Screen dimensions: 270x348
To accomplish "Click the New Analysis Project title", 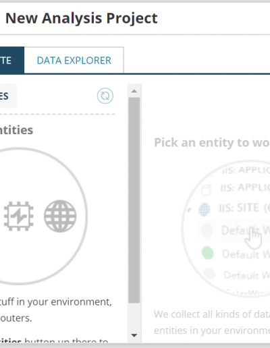I will 82,18.
